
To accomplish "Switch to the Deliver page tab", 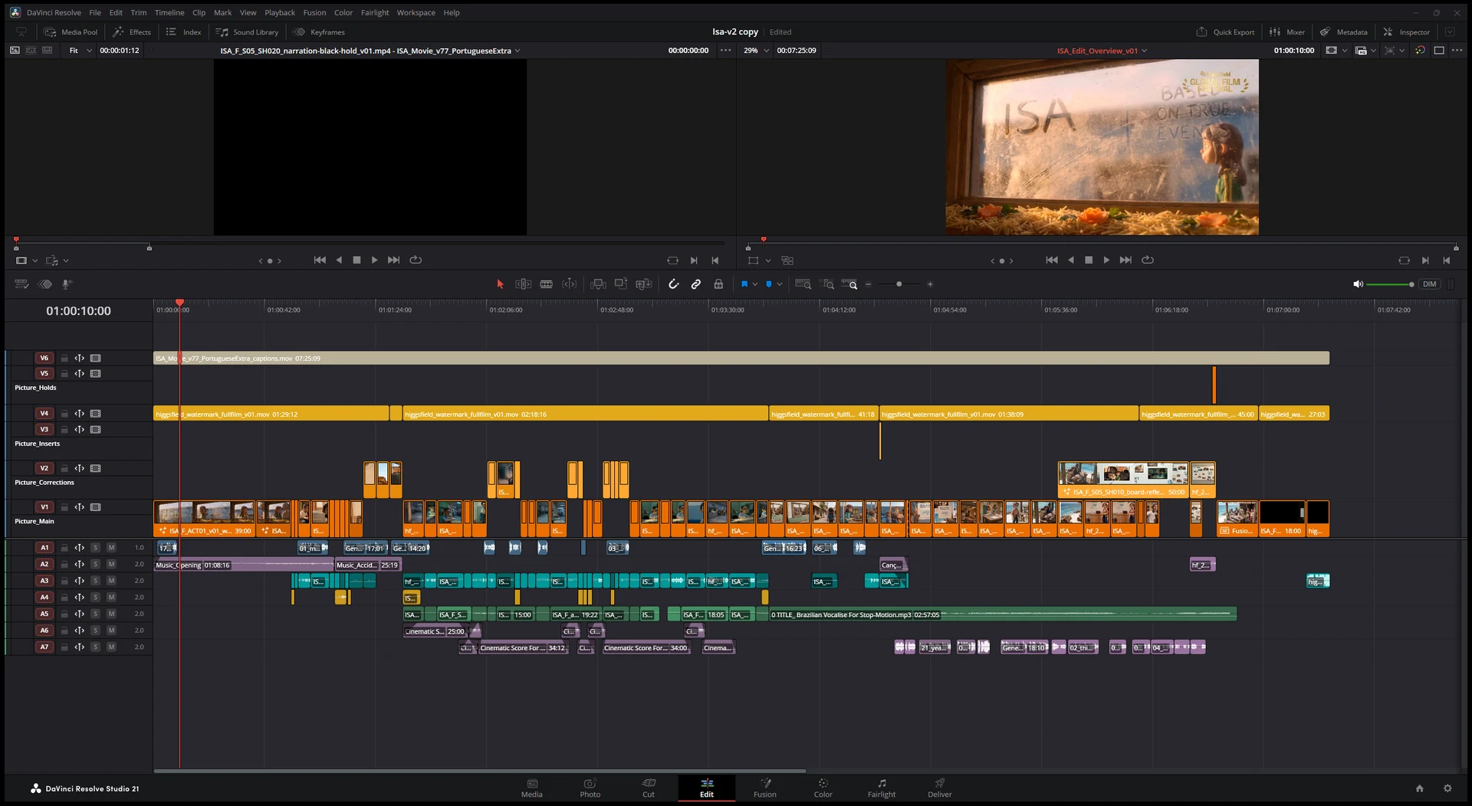I will [939, 788].
